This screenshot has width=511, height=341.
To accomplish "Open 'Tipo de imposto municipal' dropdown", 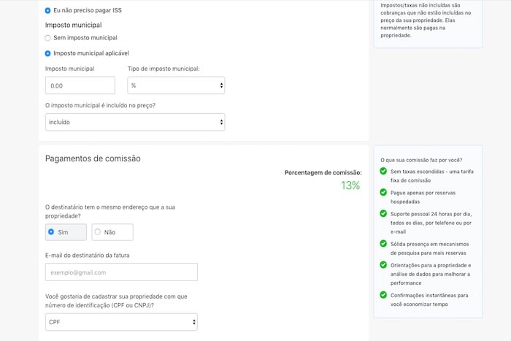I will pyautogui.click(x=176, y=85).
